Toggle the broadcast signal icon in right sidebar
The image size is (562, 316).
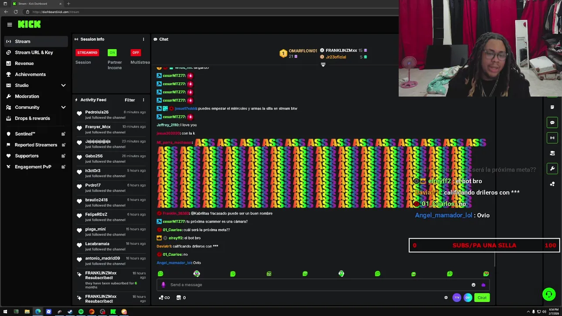coord(552,138)
